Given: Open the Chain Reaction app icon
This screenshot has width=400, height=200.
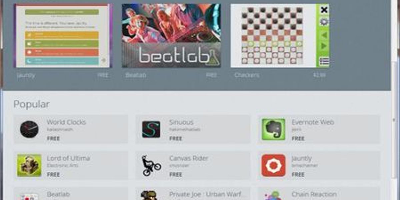Looking at the screenshot, I should tap(273, 196).
